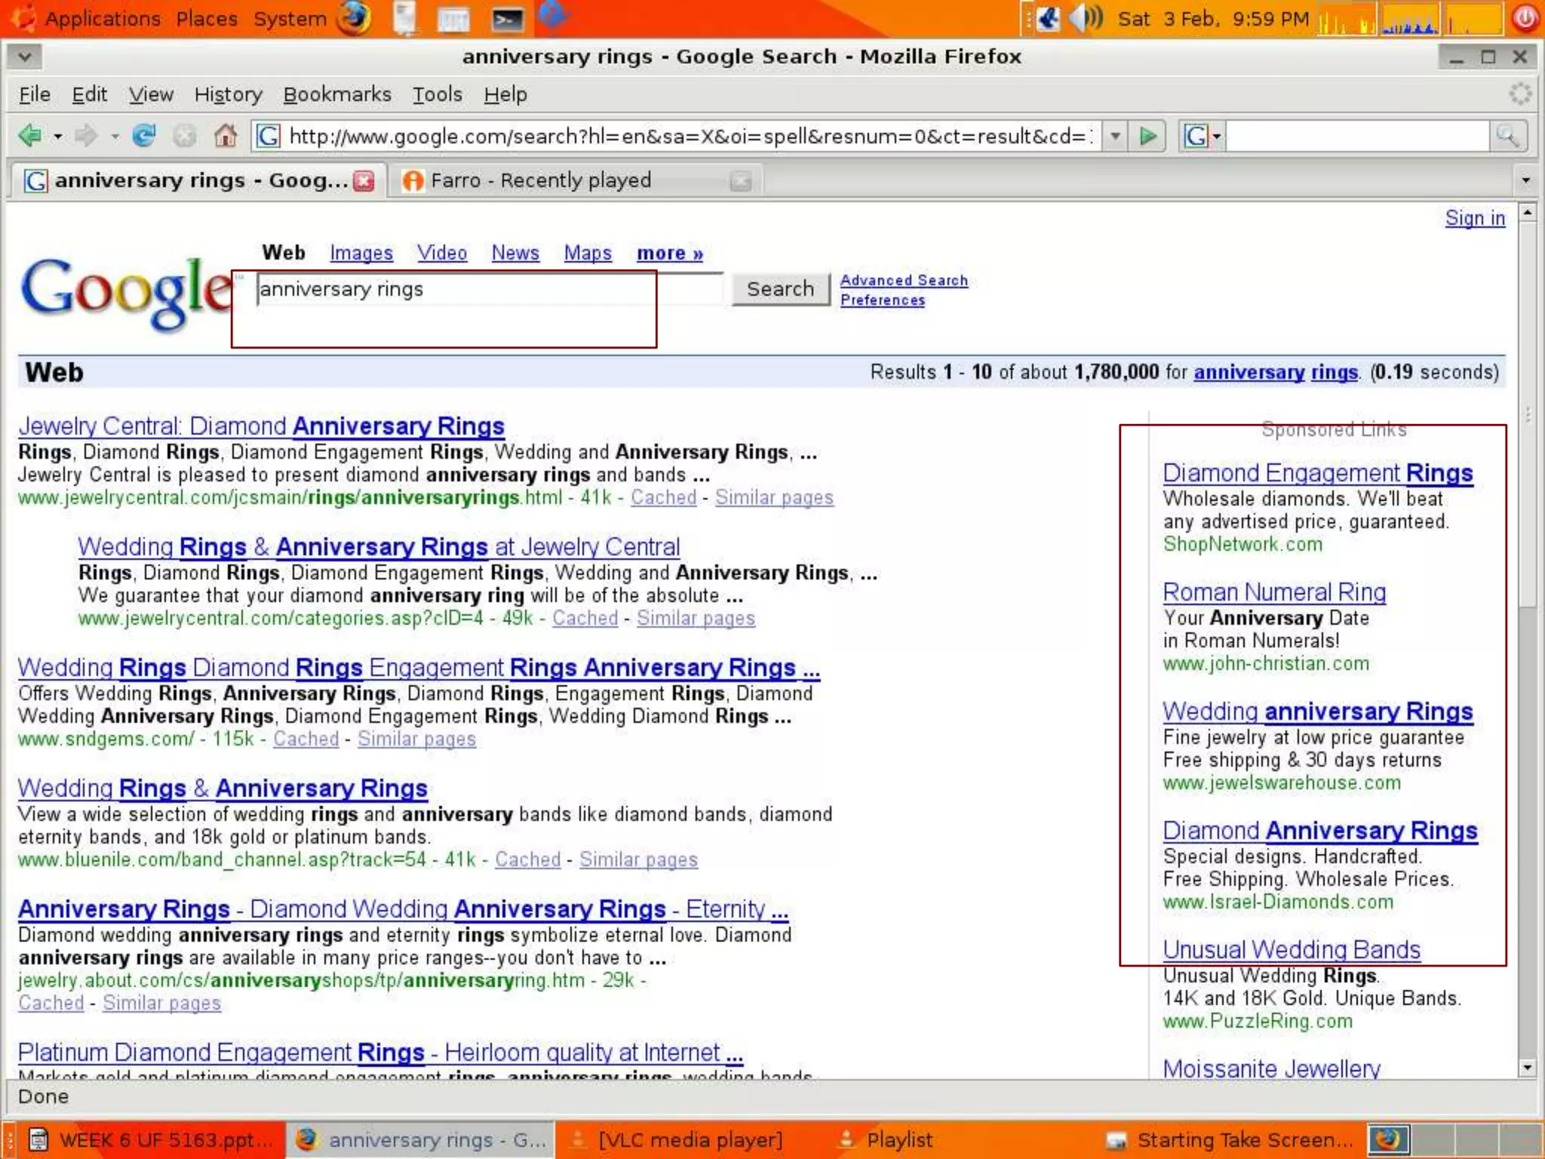Click the Firefox forward arrow button
Image resolution: width=1545 pixels, height=1159 pixels.
(86, 137)
